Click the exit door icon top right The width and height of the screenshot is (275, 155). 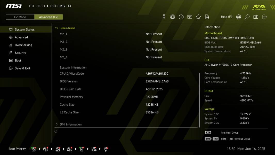coord(264,17)
